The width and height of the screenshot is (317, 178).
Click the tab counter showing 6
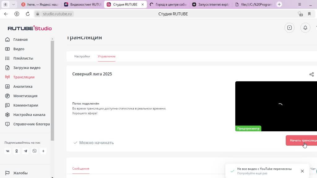[x=6, y=4]
